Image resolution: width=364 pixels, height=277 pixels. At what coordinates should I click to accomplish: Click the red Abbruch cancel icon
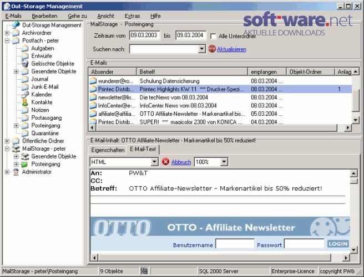165,162
